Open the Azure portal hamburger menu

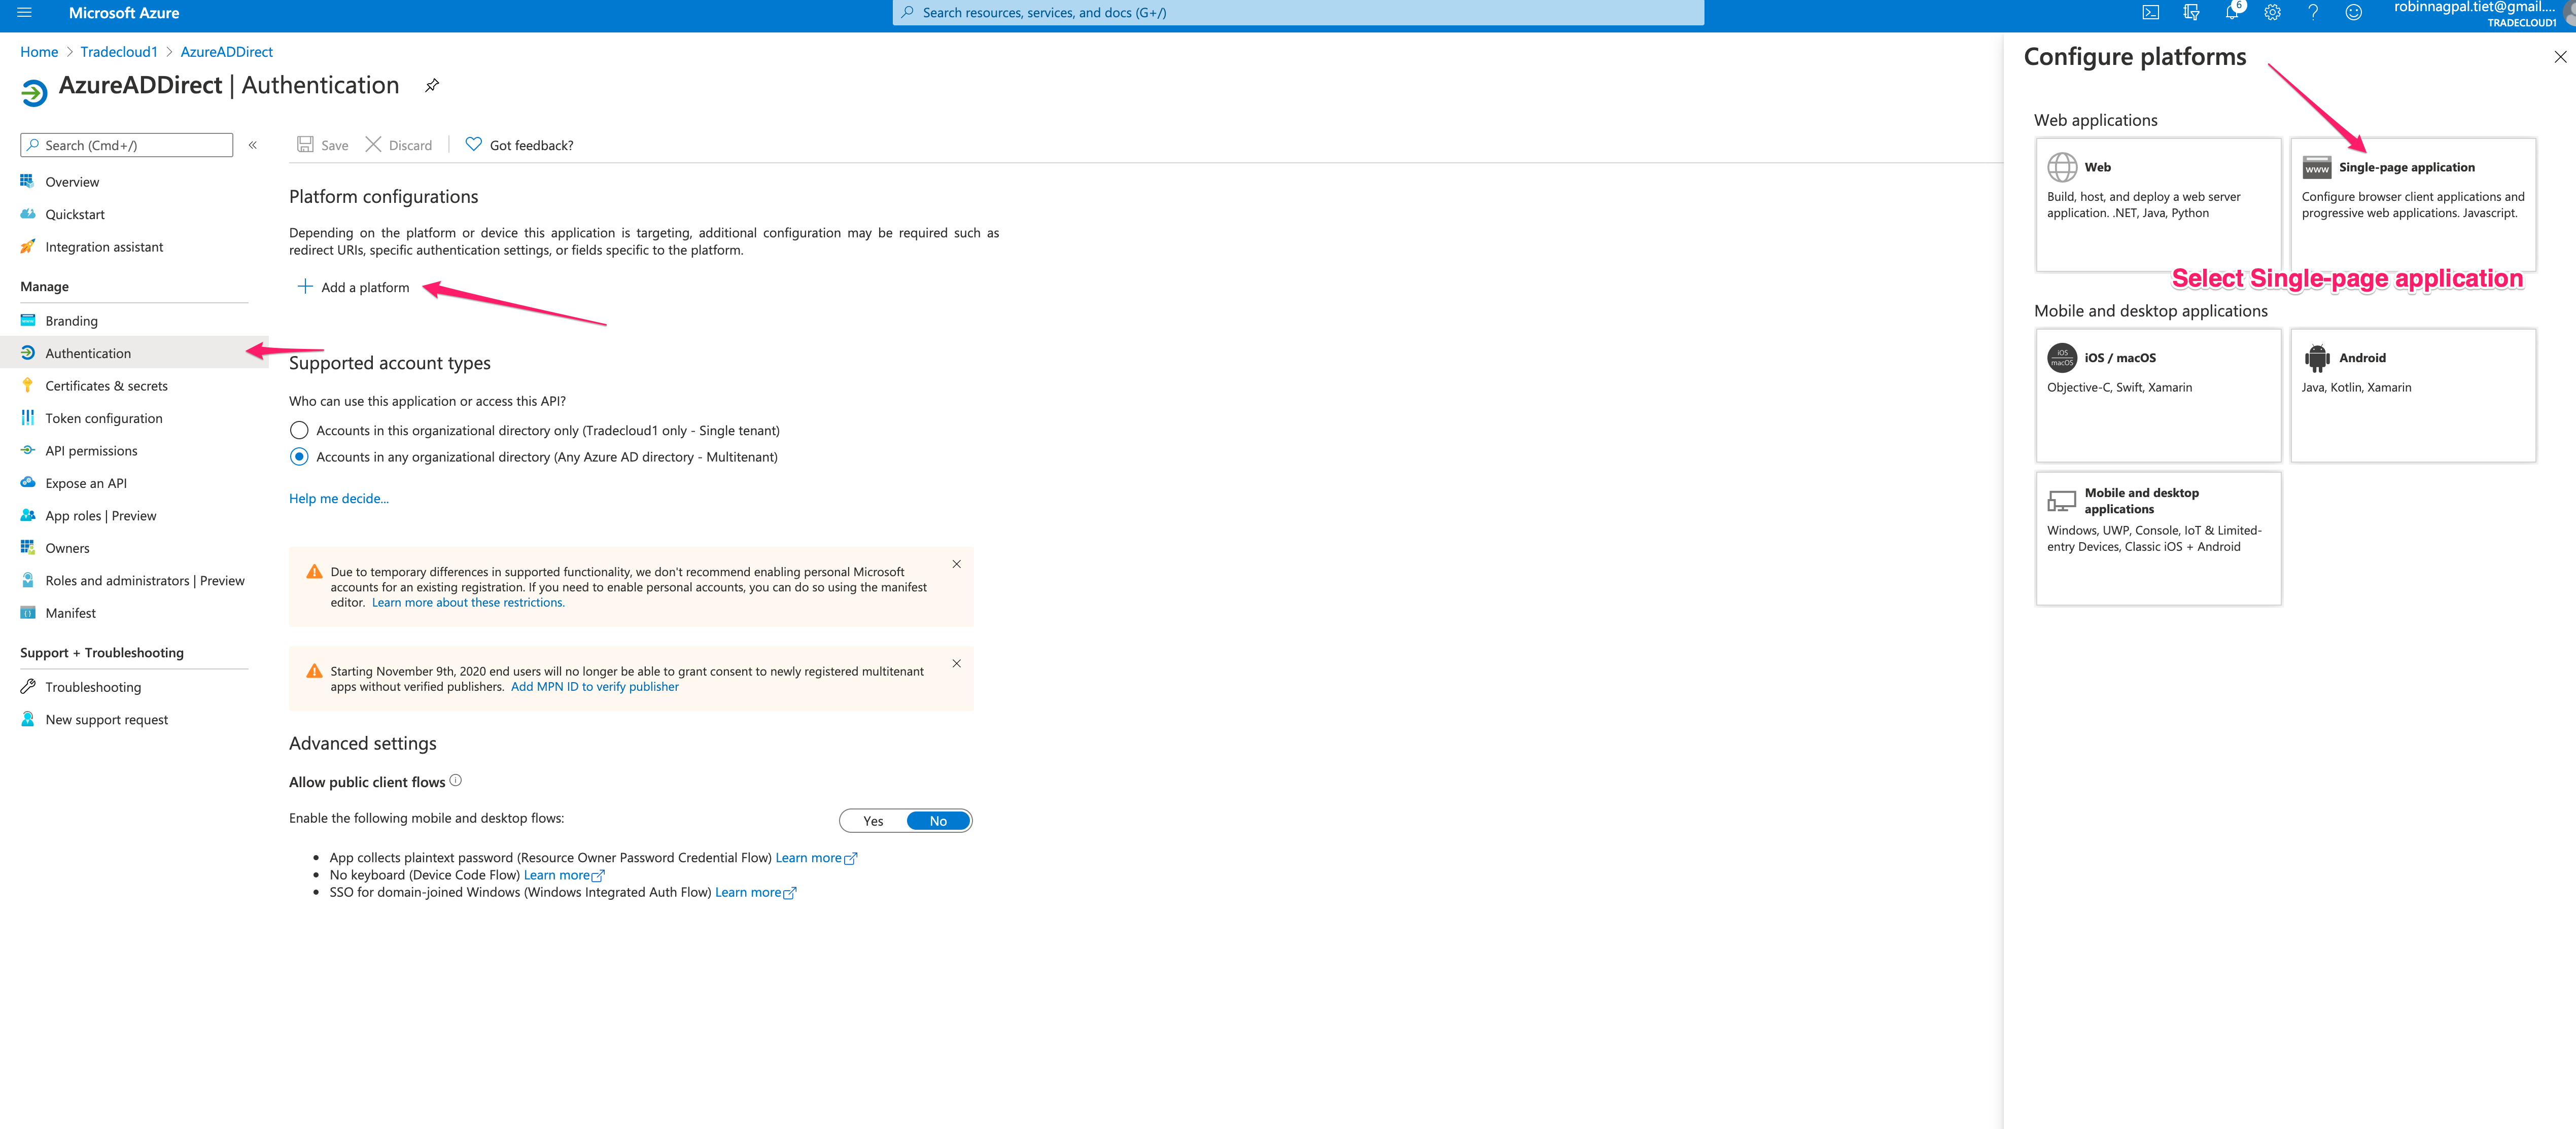click(x=25, y=13)
